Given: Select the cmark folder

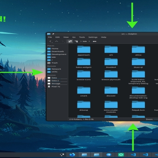Looking at the screenshot, I should pos(84,92).
